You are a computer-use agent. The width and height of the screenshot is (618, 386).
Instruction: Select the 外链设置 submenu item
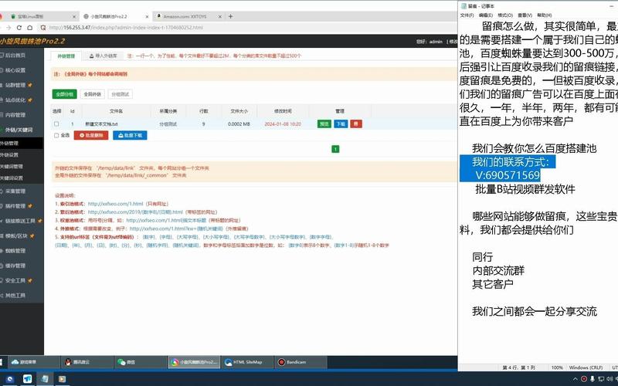[x=9, y=155]
